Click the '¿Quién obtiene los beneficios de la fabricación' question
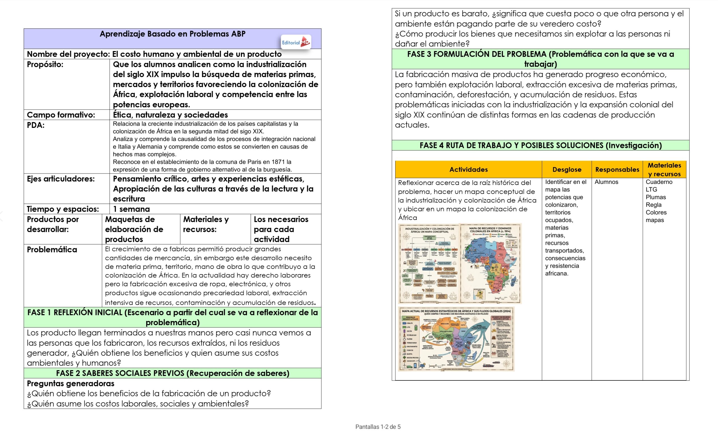 pyautogui.click(x=149, y=393)
